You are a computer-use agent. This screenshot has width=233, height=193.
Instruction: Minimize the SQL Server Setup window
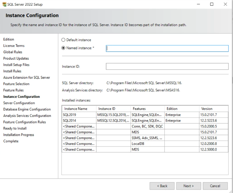click(199, 4)
